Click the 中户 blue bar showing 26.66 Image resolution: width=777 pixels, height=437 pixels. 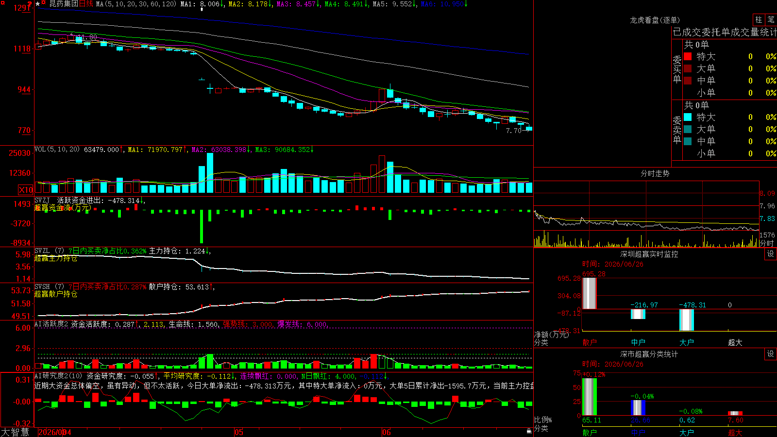point(638,407)
